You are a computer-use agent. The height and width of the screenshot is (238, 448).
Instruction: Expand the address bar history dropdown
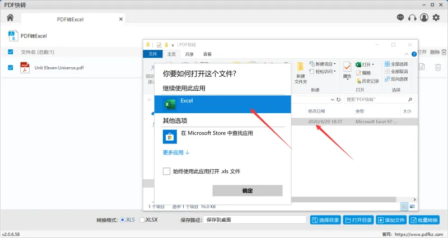332,100
